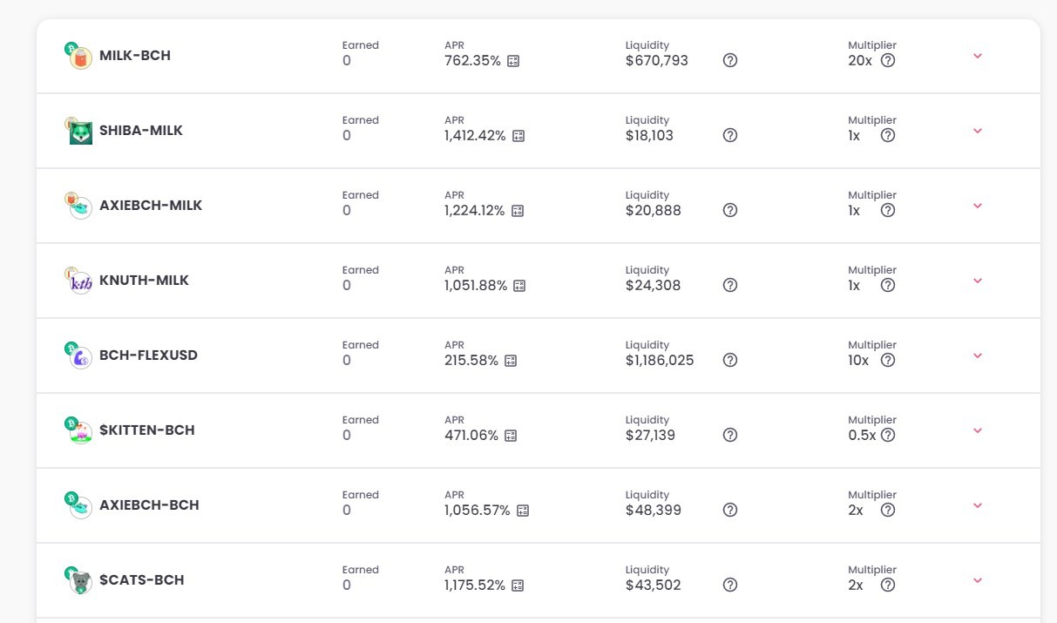Select the AXIEBCH-BCH farm name
Screen dimensions: 1057x623
point(149,505)
